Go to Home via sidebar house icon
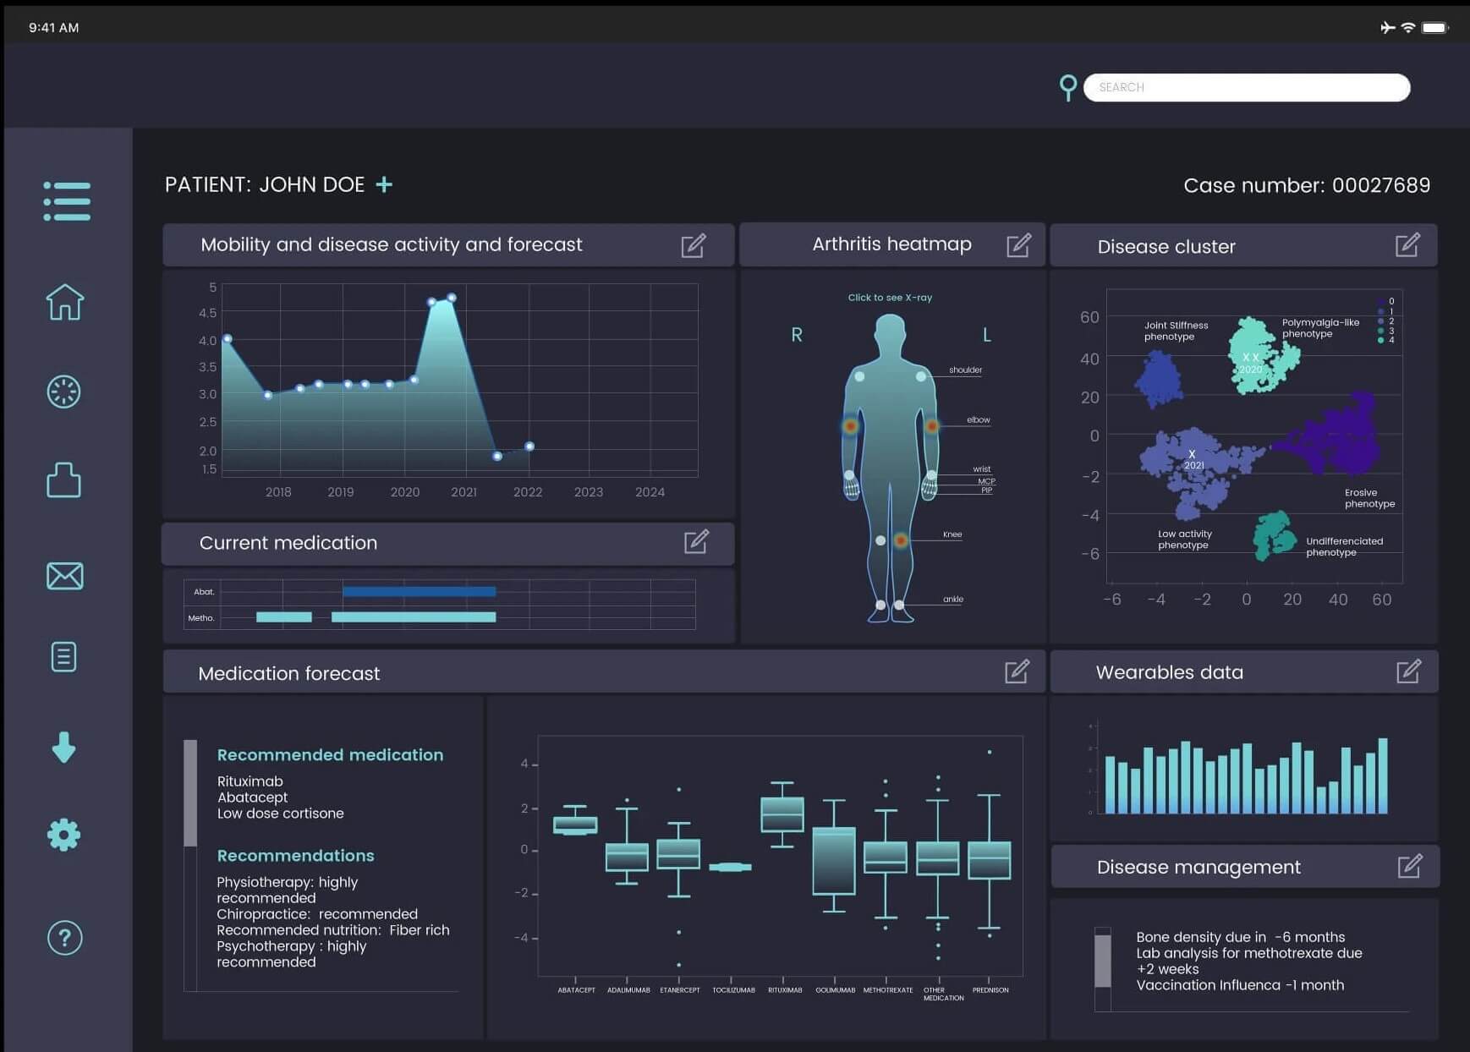The width and height of the screenshot is (1470, 1052). [x=65, y=301]
